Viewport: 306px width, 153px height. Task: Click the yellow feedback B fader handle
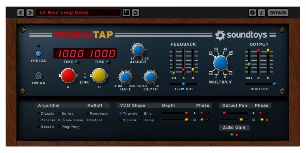point(193,70)
